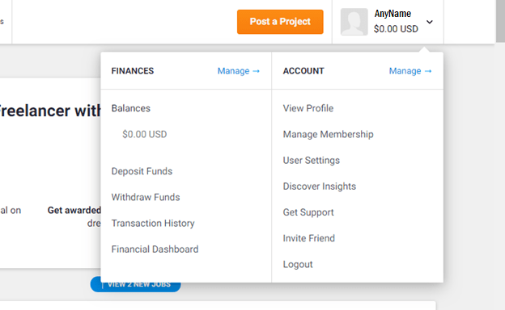
Task: Click the $0.00 USD balance entry
Action: (145, 134)
